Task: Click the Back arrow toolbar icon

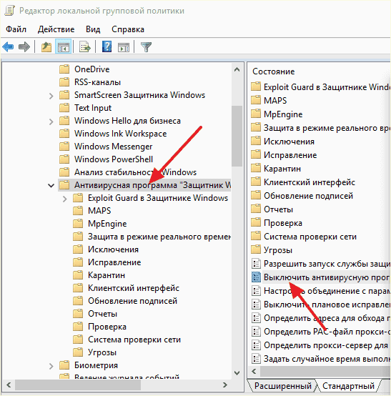Action: pyautogui.click(x=8, y=47)
